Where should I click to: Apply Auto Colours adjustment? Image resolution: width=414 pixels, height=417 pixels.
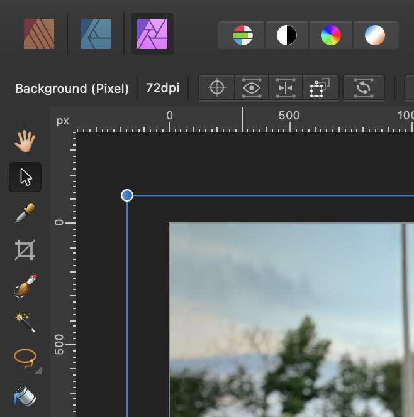[330, 35]
